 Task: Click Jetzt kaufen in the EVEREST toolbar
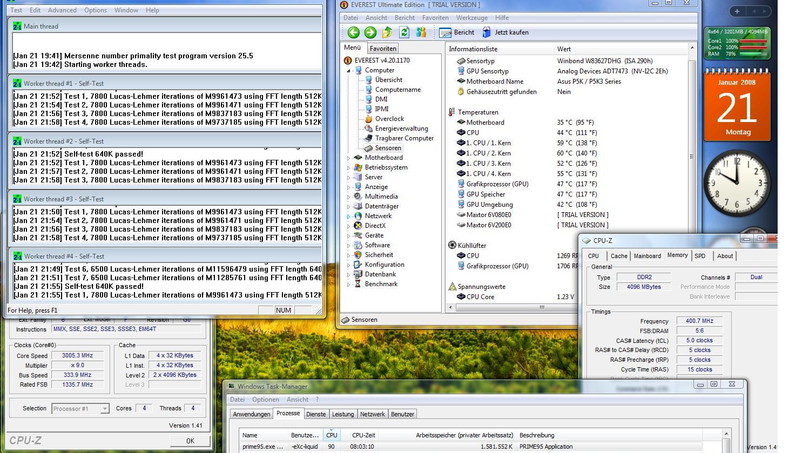pyautogui.click(x=505, y=32)
